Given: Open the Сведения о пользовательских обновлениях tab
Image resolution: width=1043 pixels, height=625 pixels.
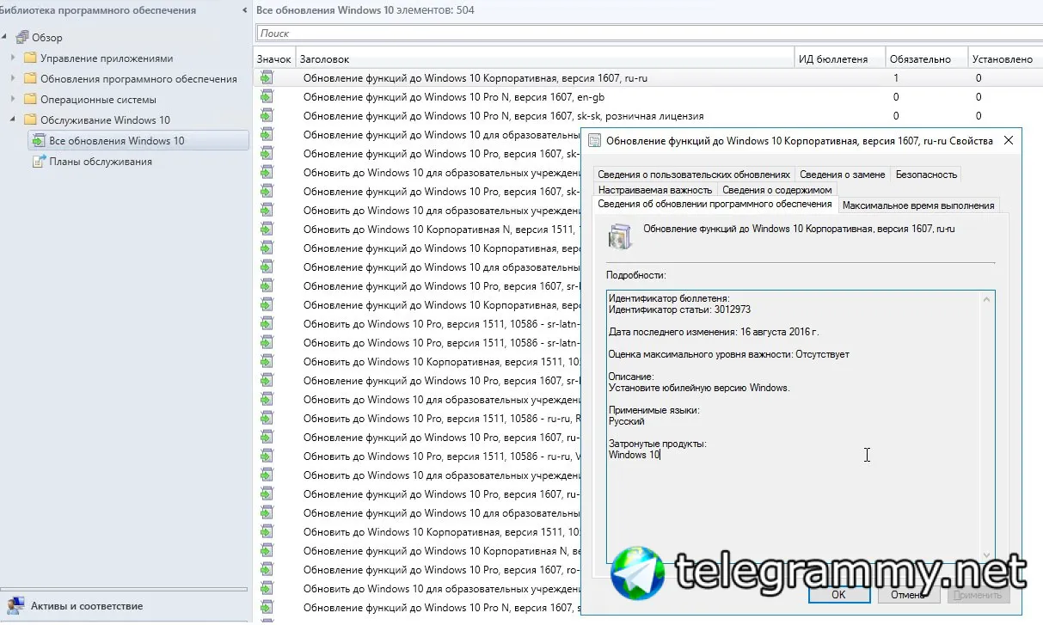Looking at the screenshot, I should pos(693,174).
